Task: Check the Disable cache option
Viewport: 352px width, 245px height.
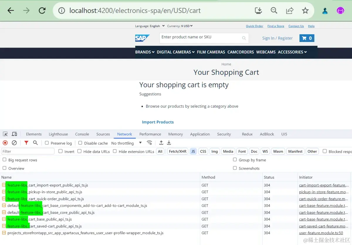Action: point(80,143)
